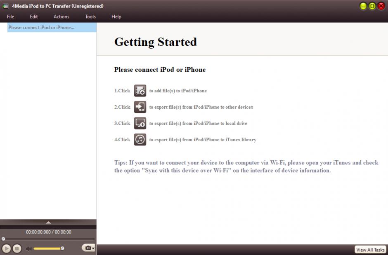The image size is (388, 255).
Task: Maximize the window with the green square button
Action: [x=372, y=6]
